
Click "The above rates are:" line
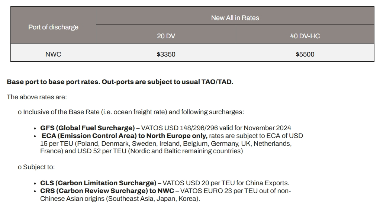pyautogui.click(x=37, y=97)
